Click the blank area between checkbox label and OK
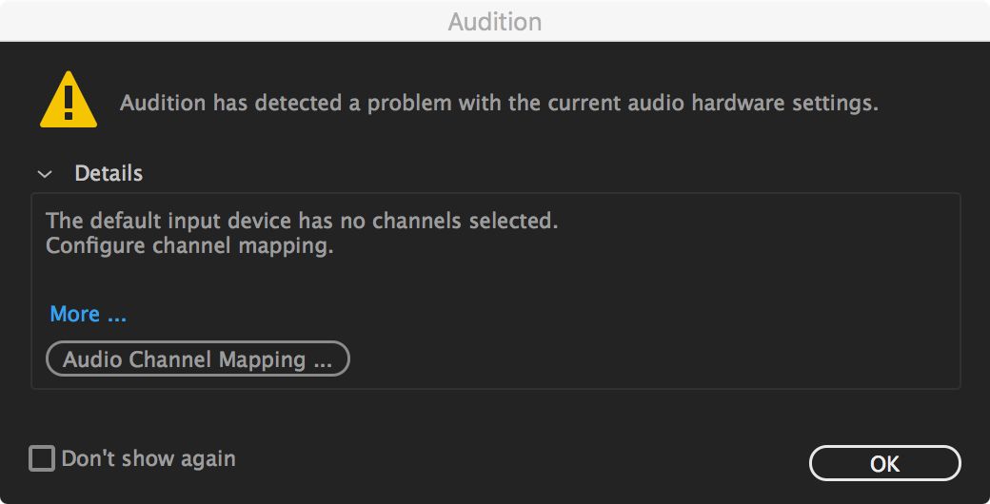The height and width of the screenshot is (504, 990). click(524, 461)
